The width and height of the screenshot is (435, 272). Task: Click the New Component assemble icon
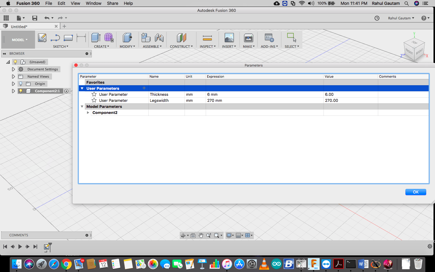[146, 38]
